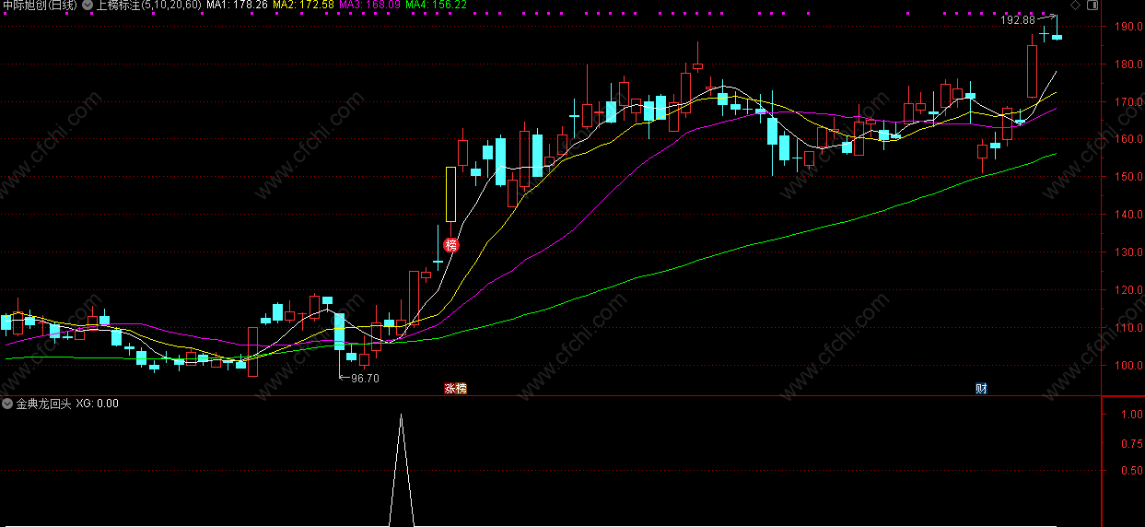
Task: Click the magenta MA3: 168.09 label
Action: (369, 5)
